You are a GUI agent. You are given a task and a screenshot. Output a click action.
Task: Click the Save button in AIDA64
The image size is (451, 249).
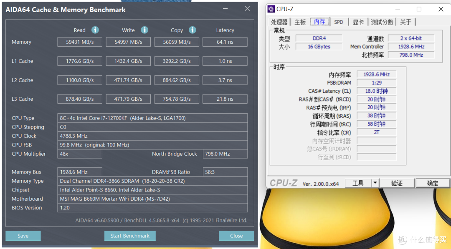[x=23, y=236]
